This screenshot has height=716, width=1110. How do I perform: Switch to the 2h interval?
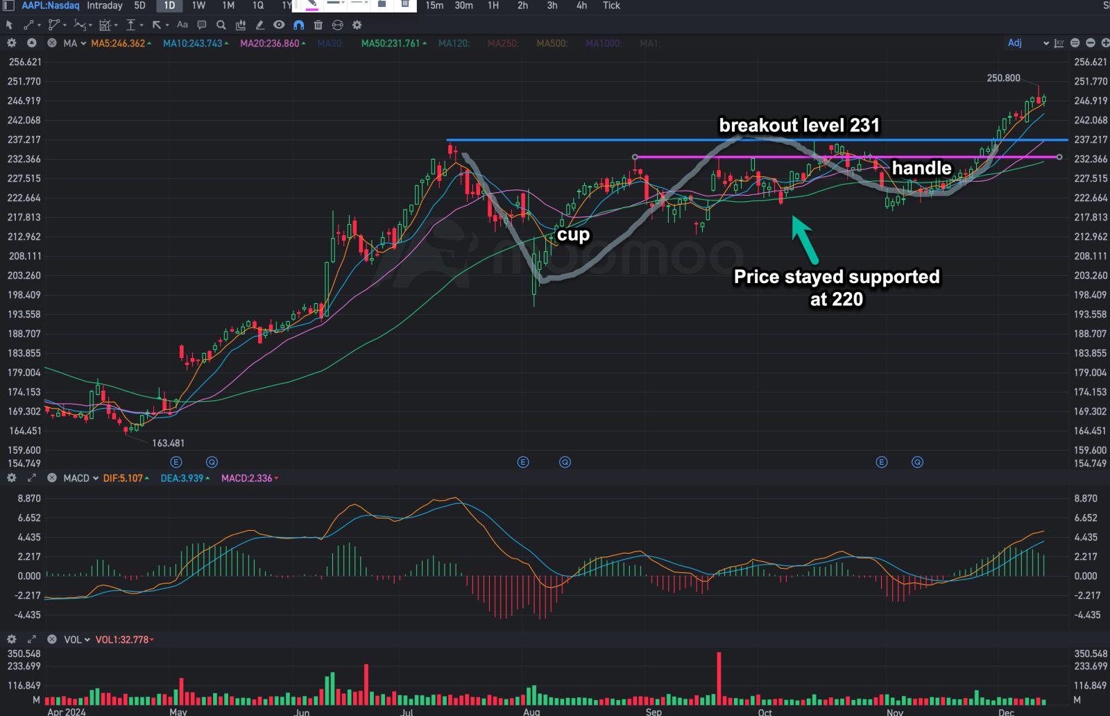point(523,6)
